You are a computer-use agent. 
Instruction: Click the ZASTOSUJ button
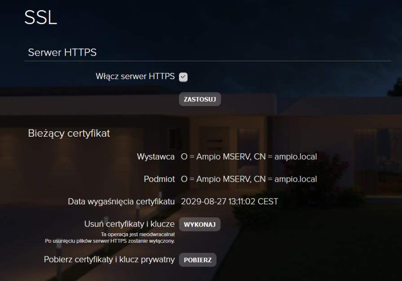coord(200,99)
